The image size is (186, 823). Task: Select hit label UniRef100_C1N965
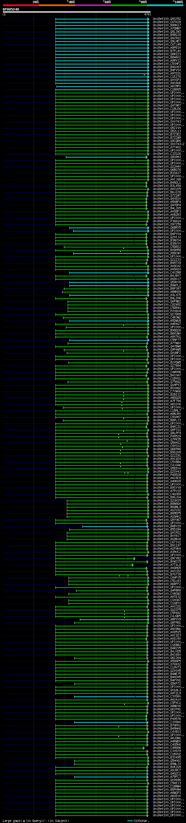(167, 89)
